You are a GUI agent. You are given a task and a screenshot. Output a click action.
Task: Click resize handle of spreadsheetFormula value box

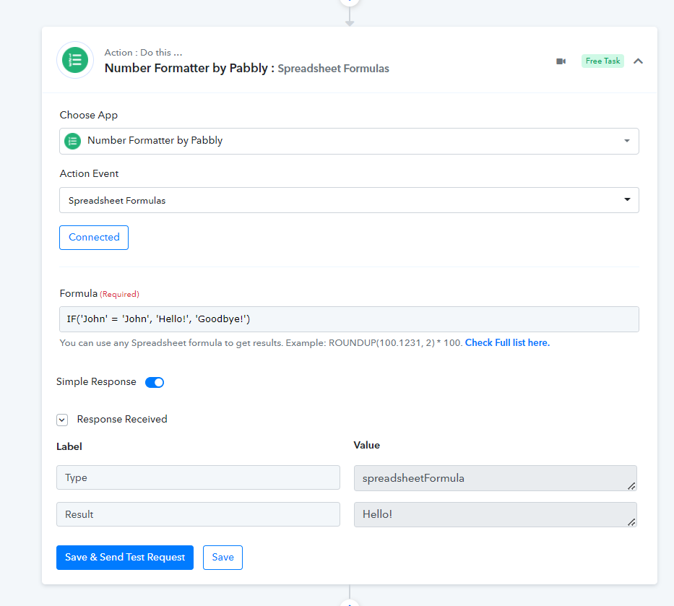(631, 486)
